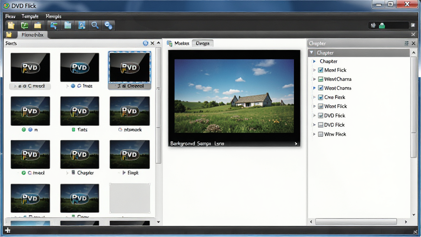
Task: Open the Reav menu
Action: pos(10,16)
